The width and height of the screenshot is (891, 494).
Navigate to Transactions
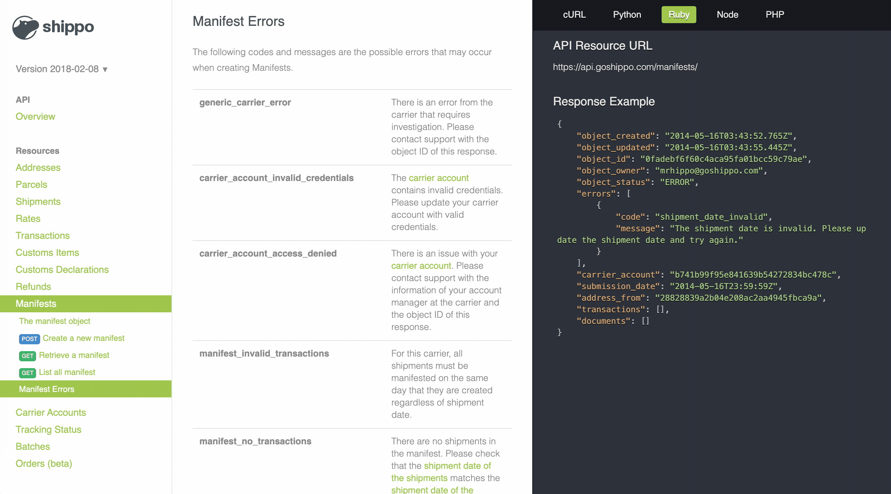point(43,235)
